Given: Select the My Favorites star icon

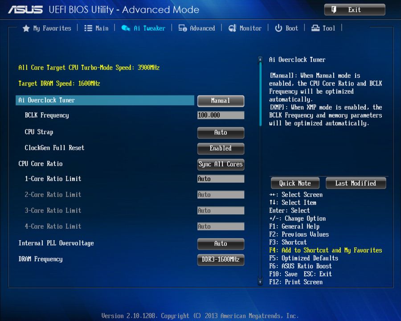Looking at the screenshot, I should point(26,28).
